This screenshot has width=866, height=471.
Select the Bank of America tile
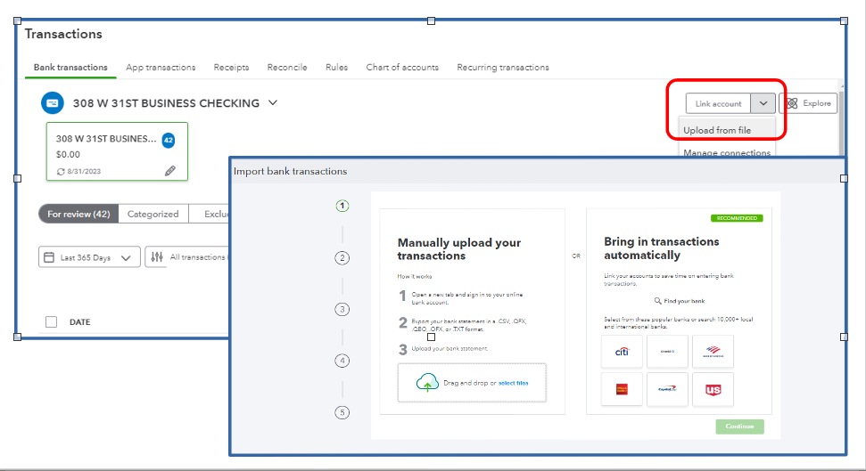pos(713,352)
